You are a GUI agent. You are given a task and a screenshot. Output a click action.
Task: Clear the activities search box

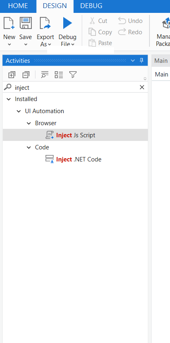click(142, 87)
